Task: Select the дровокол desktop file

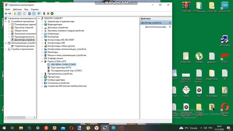Action: (212, 57)
